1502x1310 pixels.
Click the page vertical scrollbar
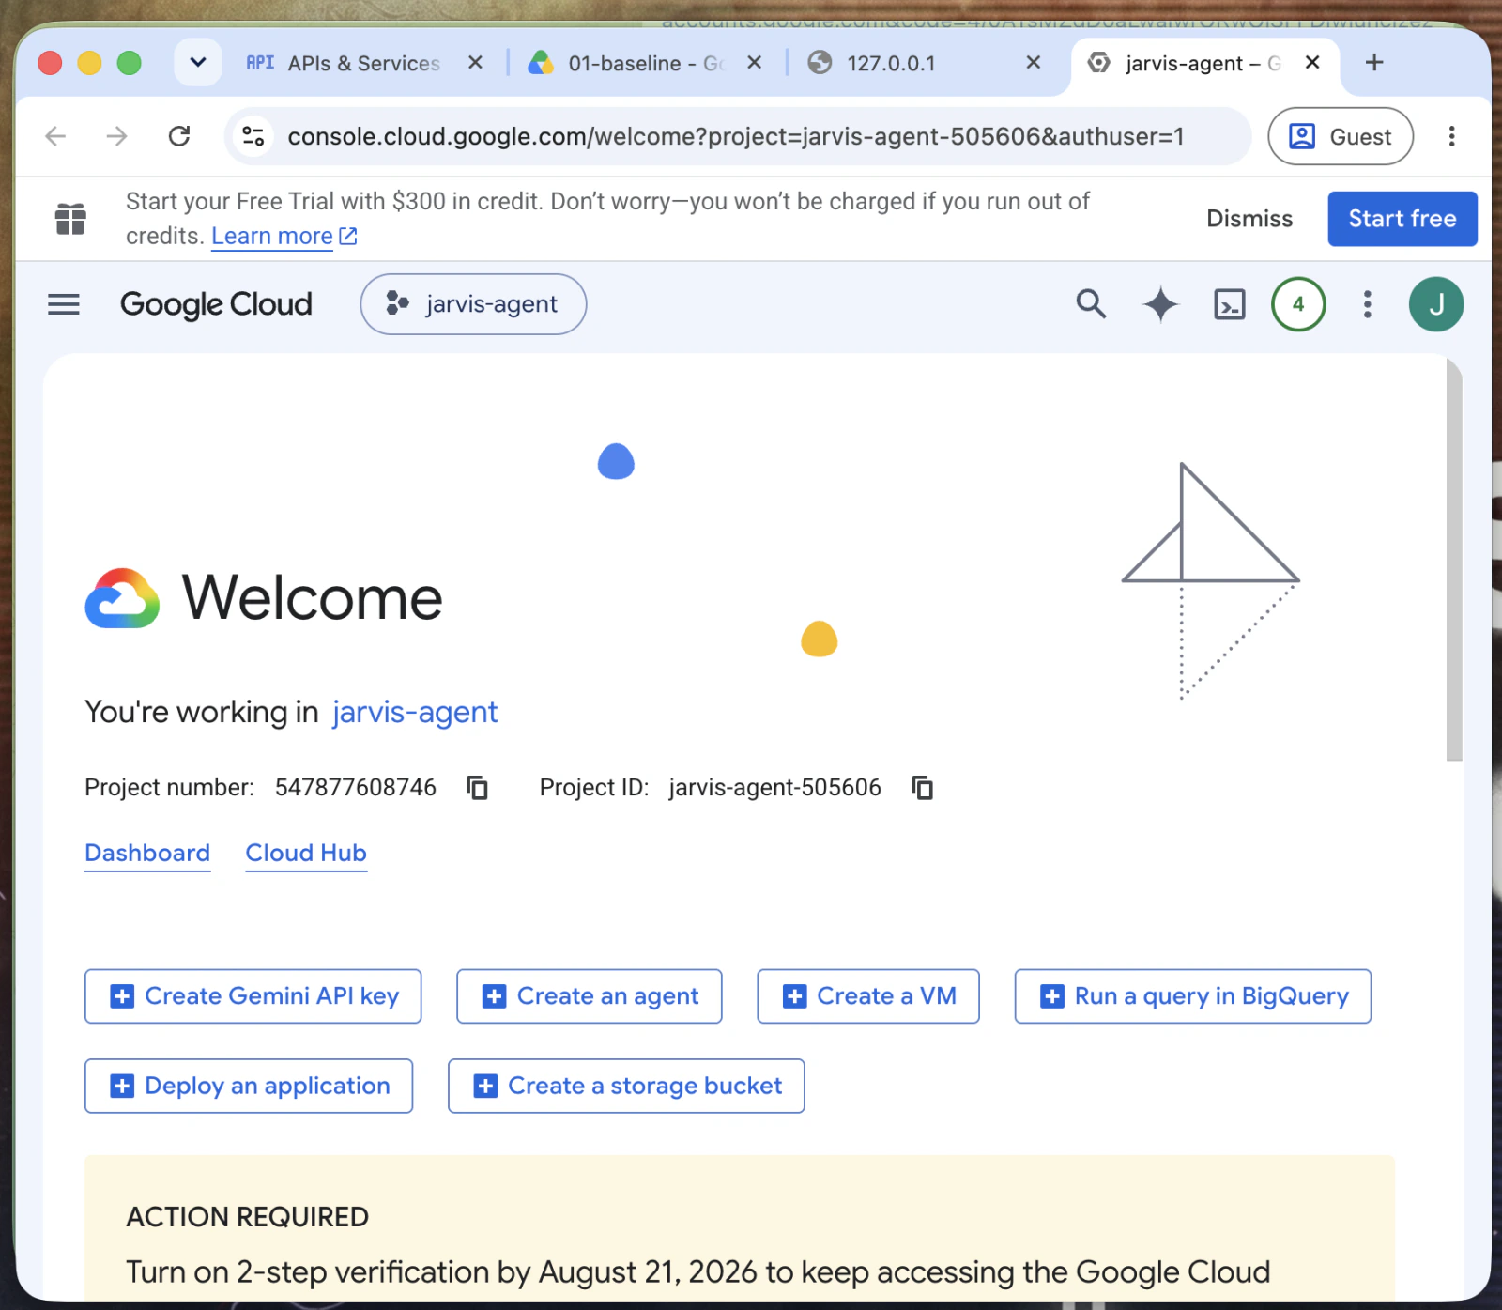coord(1454,560)
